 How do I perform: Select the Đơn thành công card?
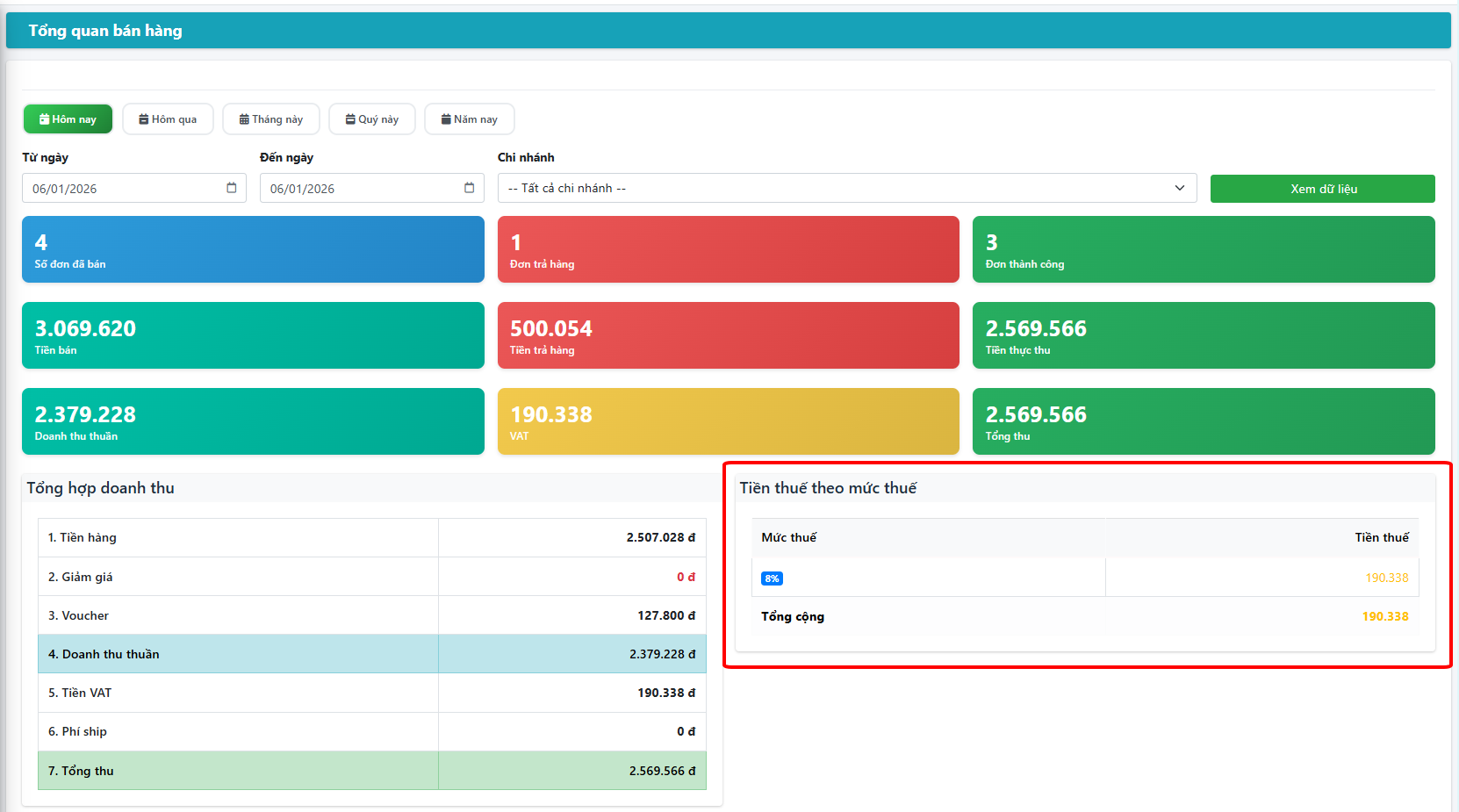pos(1203,249)
